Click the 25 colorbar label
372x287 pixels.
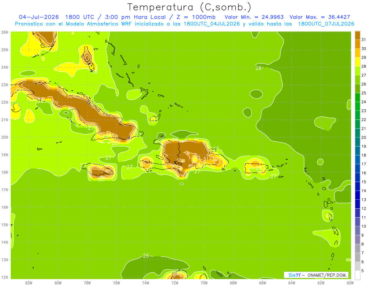364,93
